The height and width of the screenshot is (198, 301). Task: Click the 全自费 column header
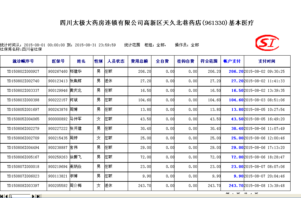[162, 61]
